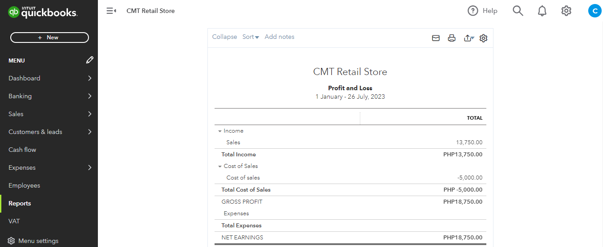Open the top-bar settings gear
Screen dimensions: 603x247
[x=566, y=11]
